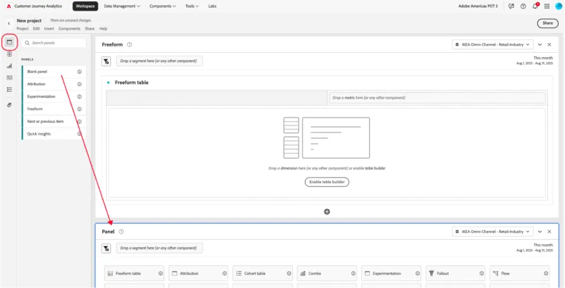
Task: Collapse the Freeform panel chevron
Action: (540, 45)
